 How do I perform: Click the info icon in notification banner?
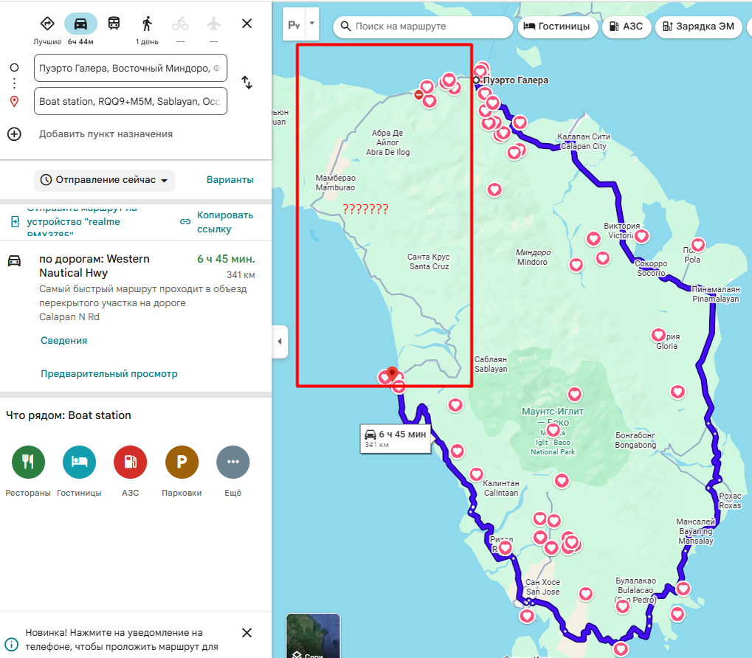point(12,645)
